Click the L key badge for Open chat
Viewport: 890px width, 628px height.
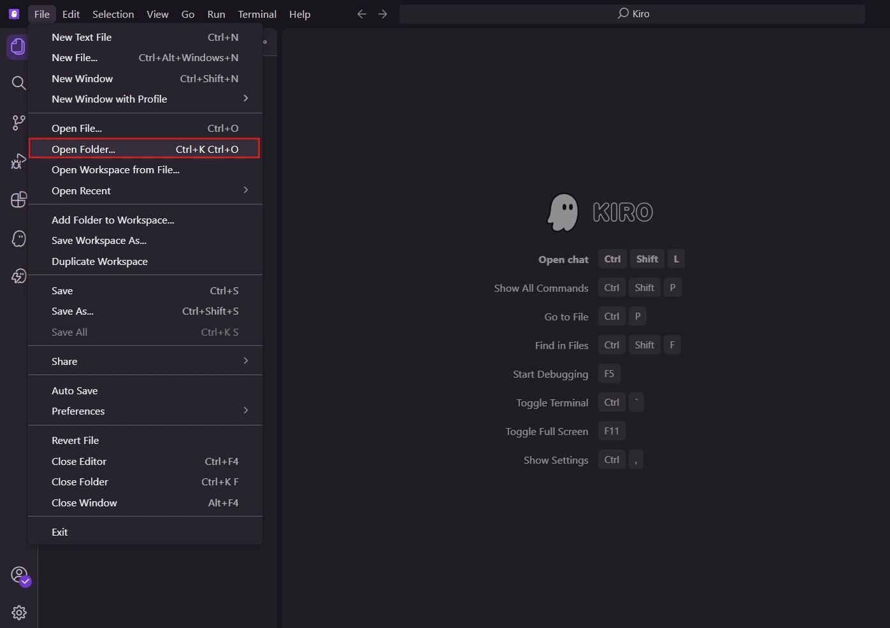click(676, 259)
